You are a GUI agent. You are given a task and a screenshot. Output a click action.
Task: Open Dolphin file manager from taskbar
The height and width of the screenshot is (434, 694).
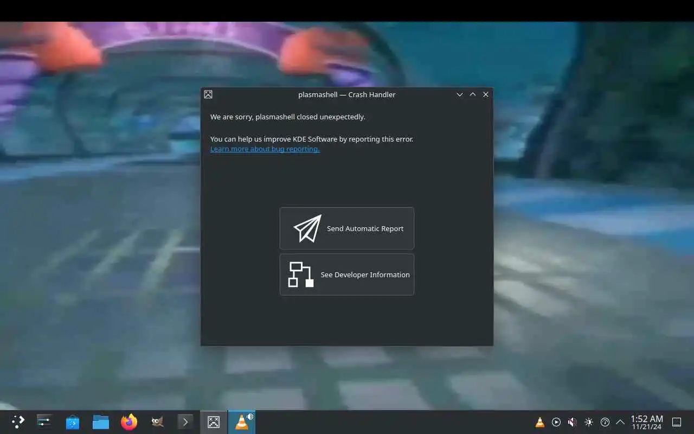101,422
